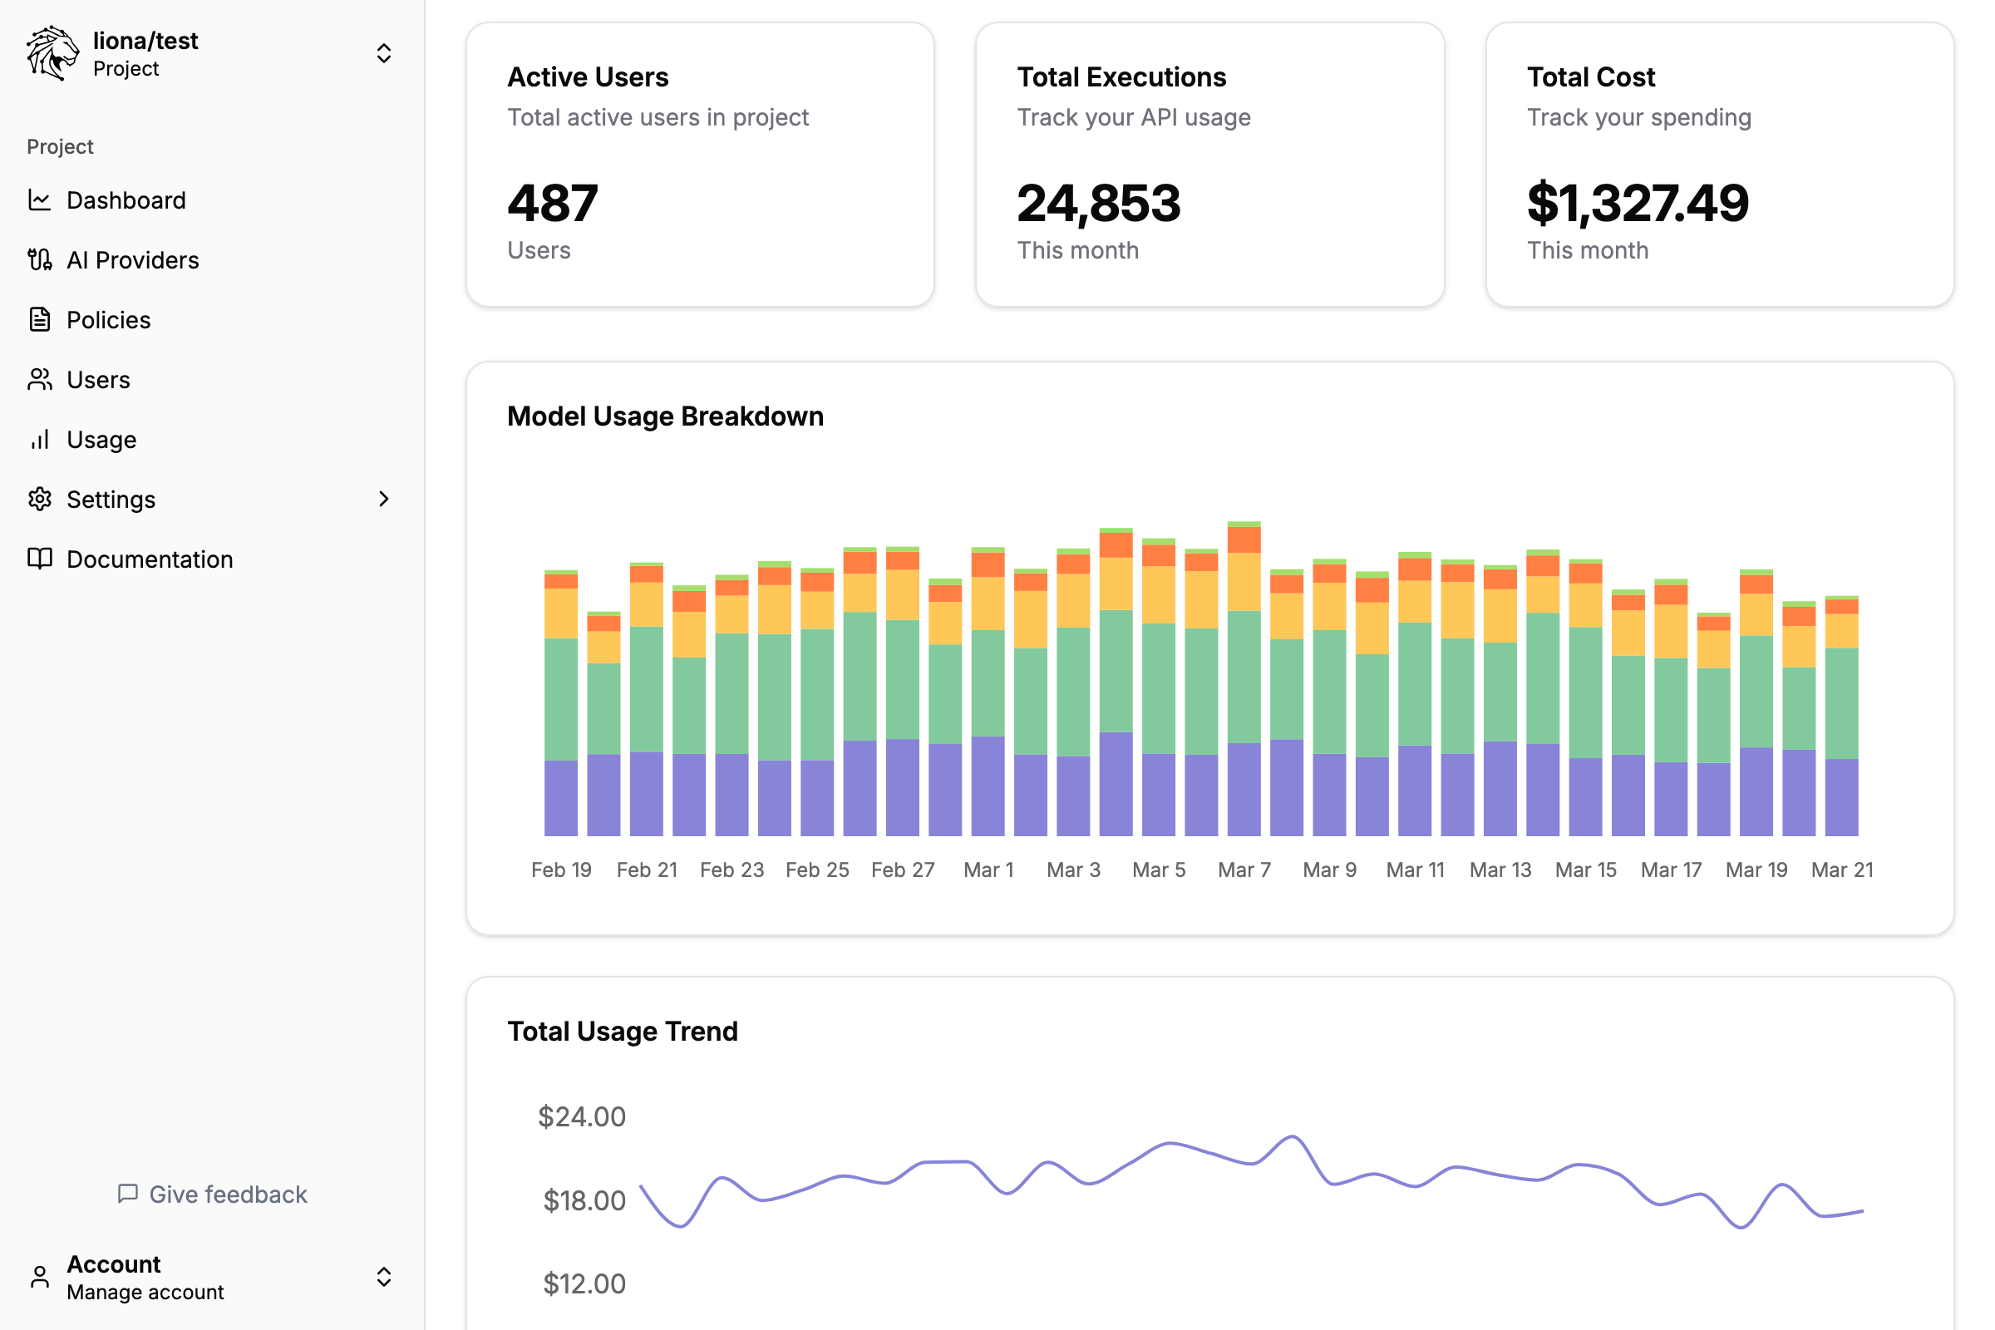
Task: Expand the Settings submenu arrow
Action: point(383,499)
